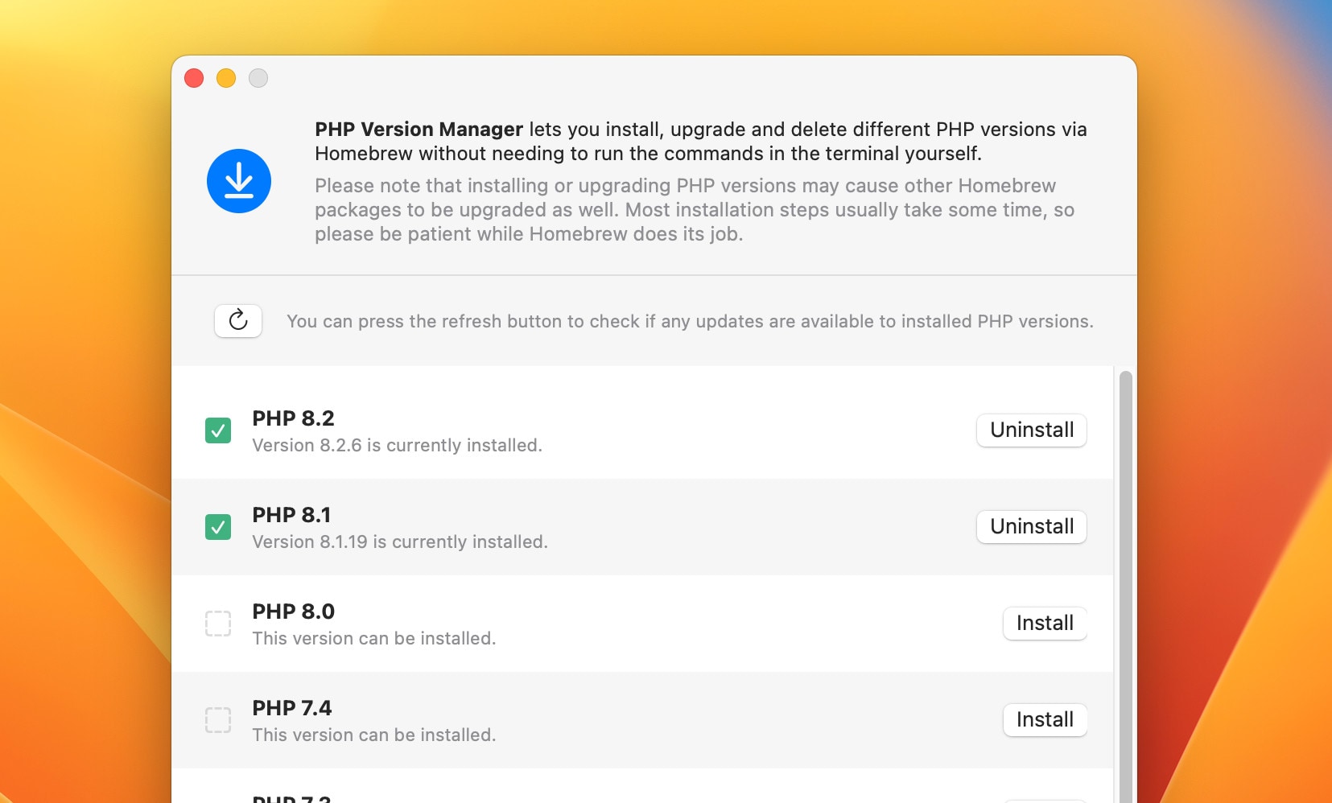Select the PHP 8.0 title text

point(293,612)
